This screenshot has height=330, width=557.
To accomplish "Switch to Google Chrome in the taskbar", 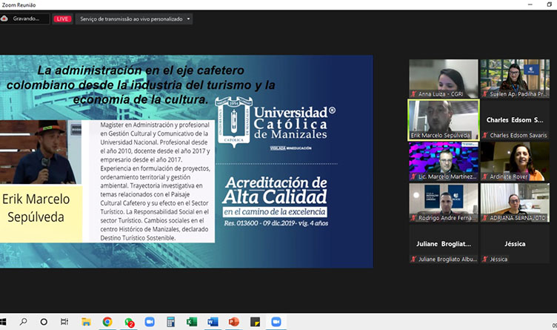I will (107, 322).
